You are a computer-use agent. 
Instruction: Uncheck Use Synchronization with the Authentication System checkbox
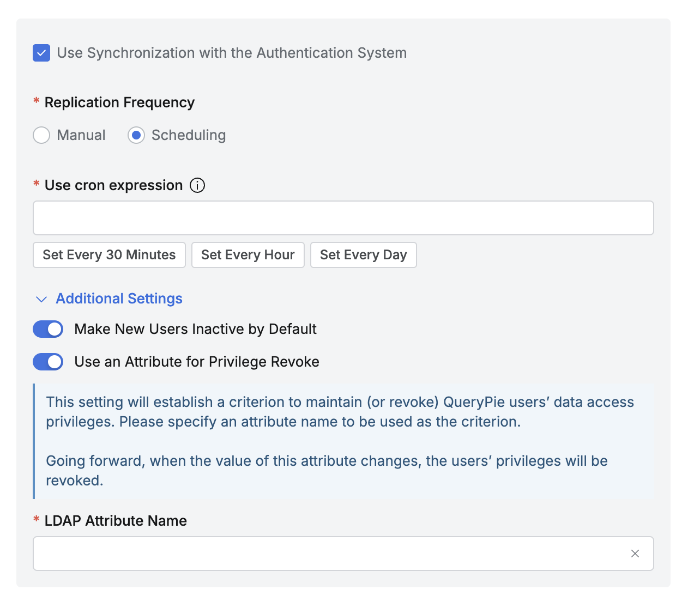[41, 53]
